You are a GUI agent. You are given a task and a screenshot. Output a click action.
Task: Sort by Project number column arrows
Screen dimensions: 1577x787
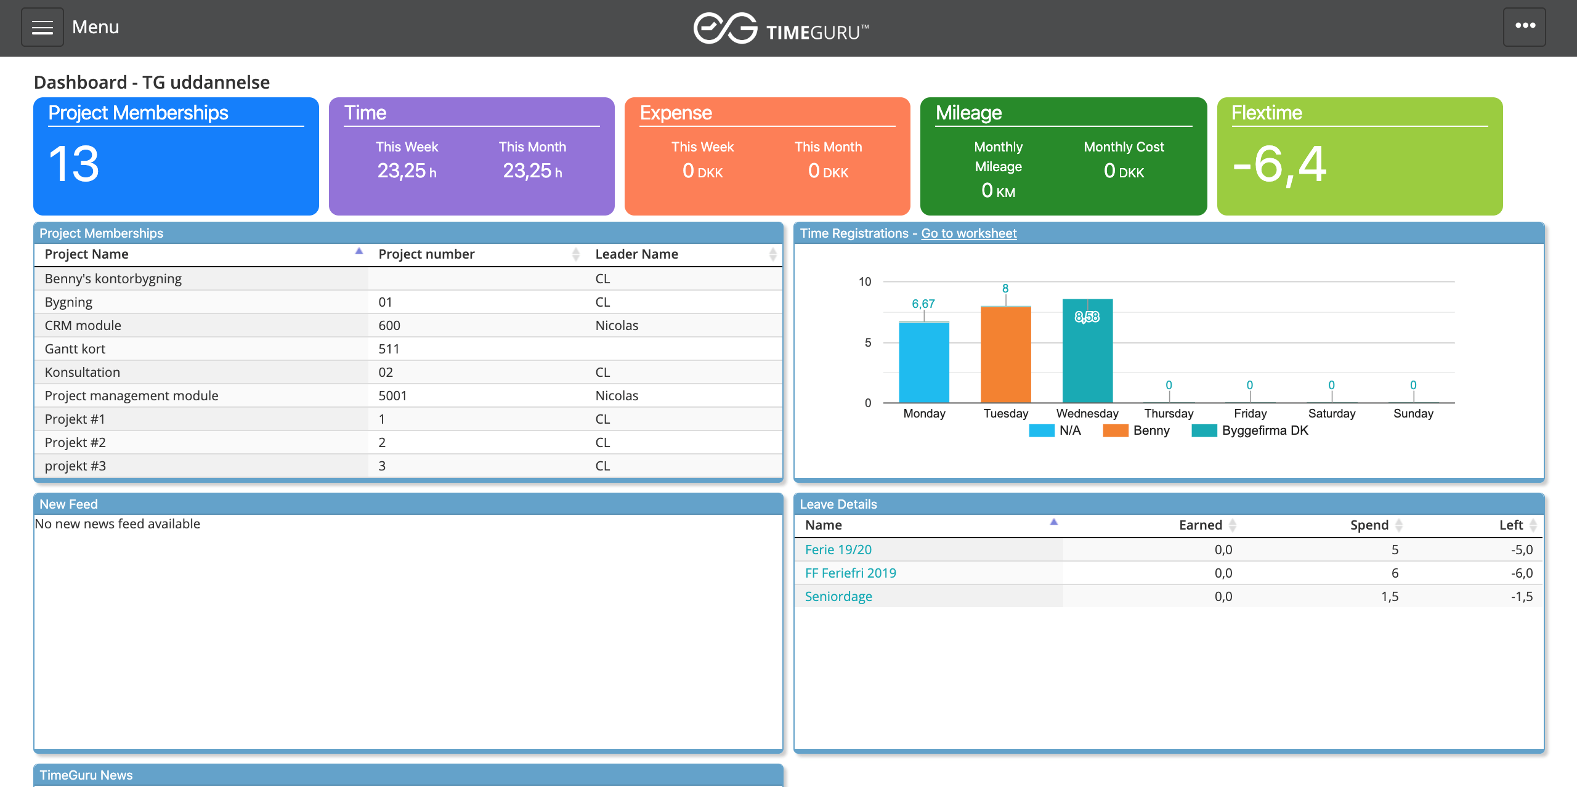pyautogui.click(x=576, y=254)
